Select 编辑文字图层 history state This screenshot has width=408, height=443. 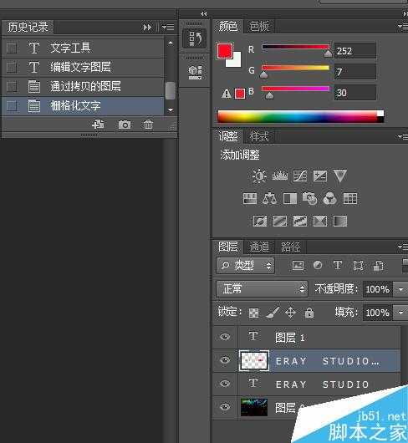(x=83, y=67)
